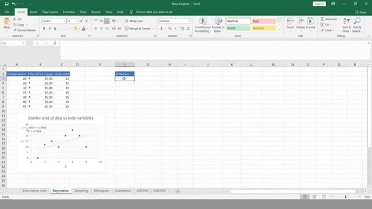The height and width of the screenshot is (209, 372).
Task: Click the zoom slider handle in status bar
Action: pos(345,197)
